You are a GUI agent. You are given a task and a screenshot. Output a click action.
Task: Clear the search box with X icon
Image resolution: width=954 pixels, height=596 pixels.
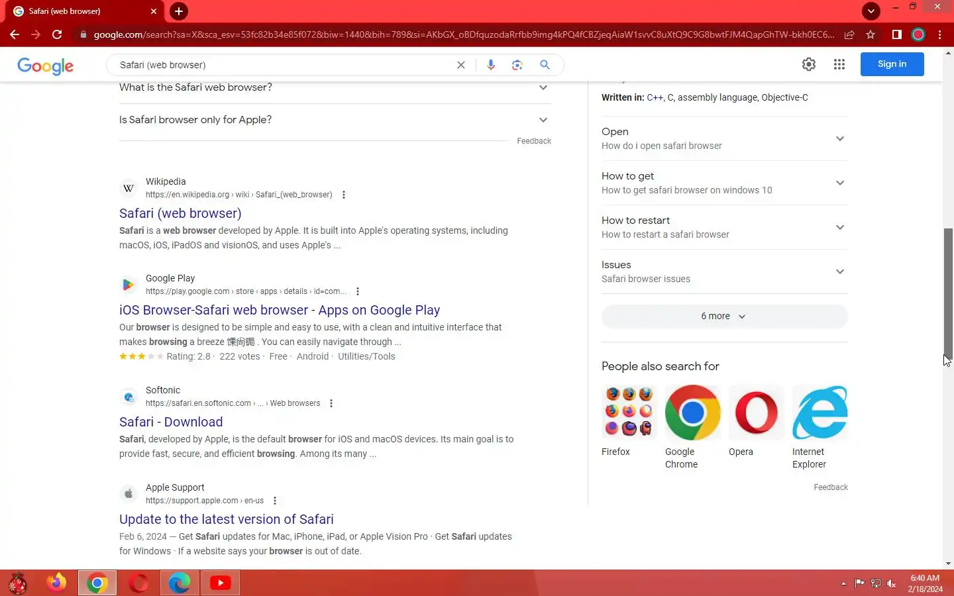pyautogui.click(x=461, y=65)
